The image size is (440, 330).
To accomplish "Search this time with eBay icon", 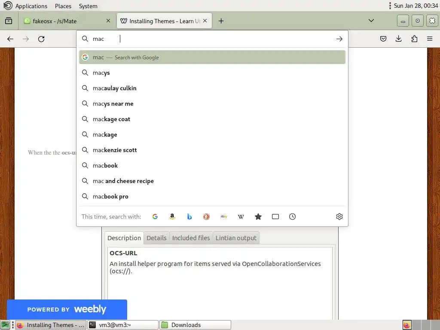I will point(224,217).
